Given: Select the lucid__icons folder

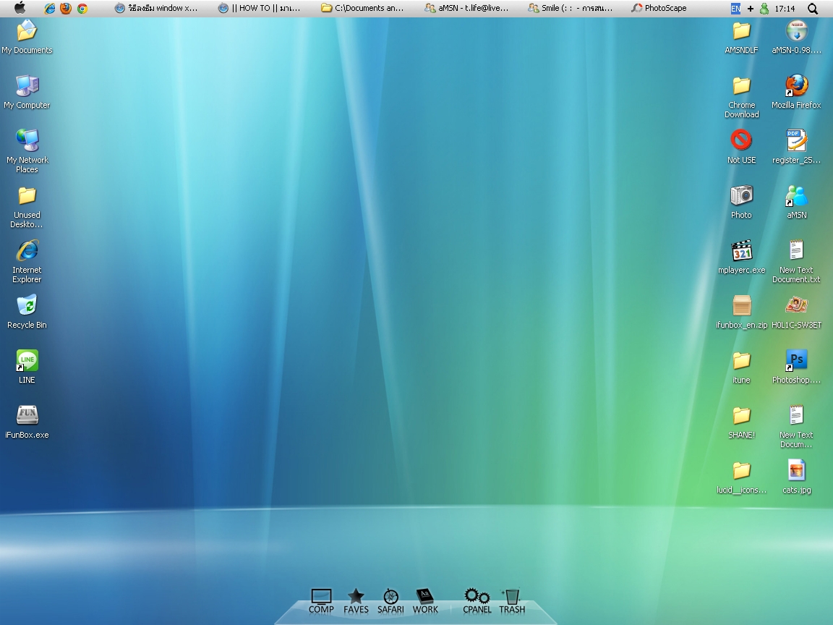Looking at the screenshot, I should point(742,477).
